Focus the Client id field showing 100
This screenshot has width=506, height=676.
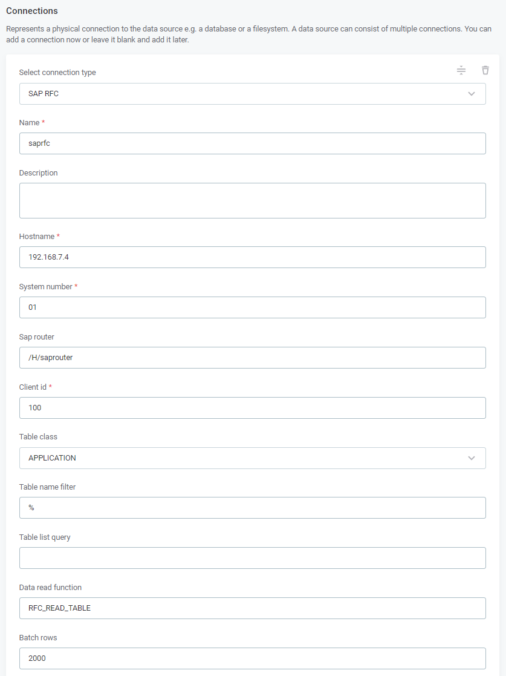252,408
